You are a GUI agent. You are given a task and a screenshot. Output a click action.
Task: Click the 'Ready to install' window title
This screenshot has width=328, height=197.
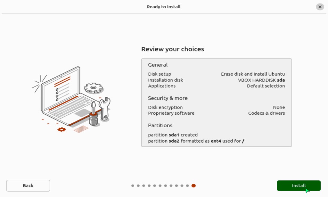164,7
